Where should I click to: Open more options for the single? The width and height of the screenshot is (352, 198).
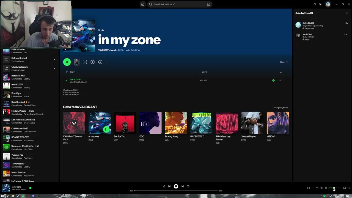(x=108, y=62)
